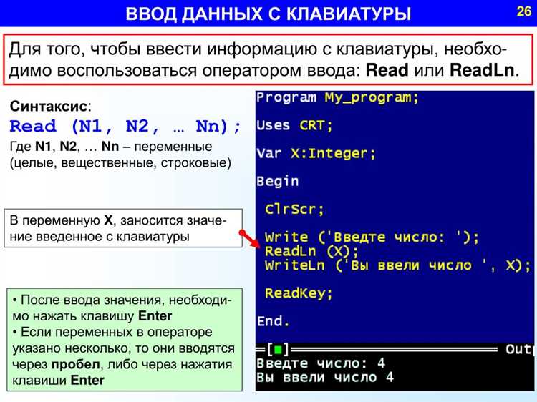Click the text 'Где N1, N2, … Nn – переменные'

coord(111,147)
